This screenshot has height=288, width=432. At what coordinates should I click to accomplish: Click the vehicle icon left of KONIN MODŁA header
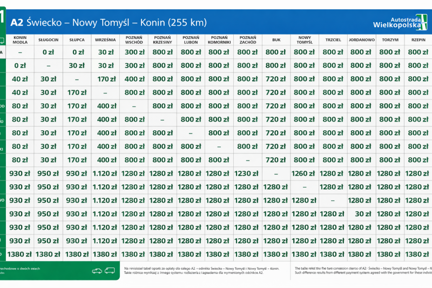click(2, 41)
